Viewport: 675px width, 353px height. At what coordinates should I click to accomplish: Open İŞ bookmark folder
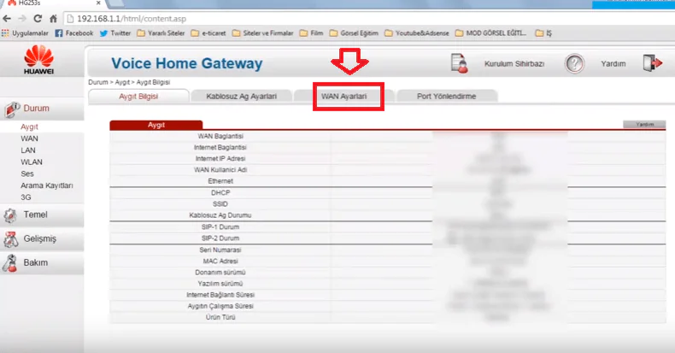pyautogui.click(x=543, y=33)
